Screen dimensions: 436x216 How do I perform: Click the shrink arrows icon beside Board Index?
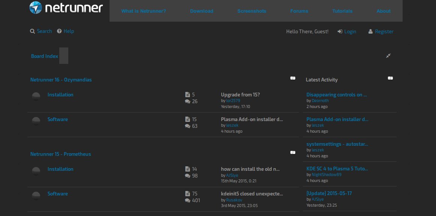coord(388,56)
